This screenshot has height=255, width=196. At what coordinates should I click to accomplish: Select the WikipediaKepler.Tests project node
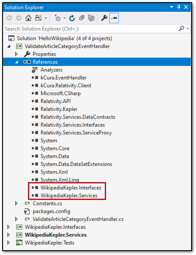click(x=49, y=243)
